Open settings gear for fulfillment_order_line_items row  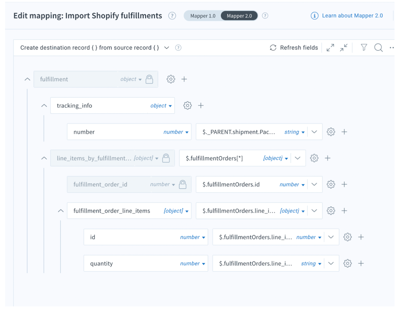tap(331, 211)
